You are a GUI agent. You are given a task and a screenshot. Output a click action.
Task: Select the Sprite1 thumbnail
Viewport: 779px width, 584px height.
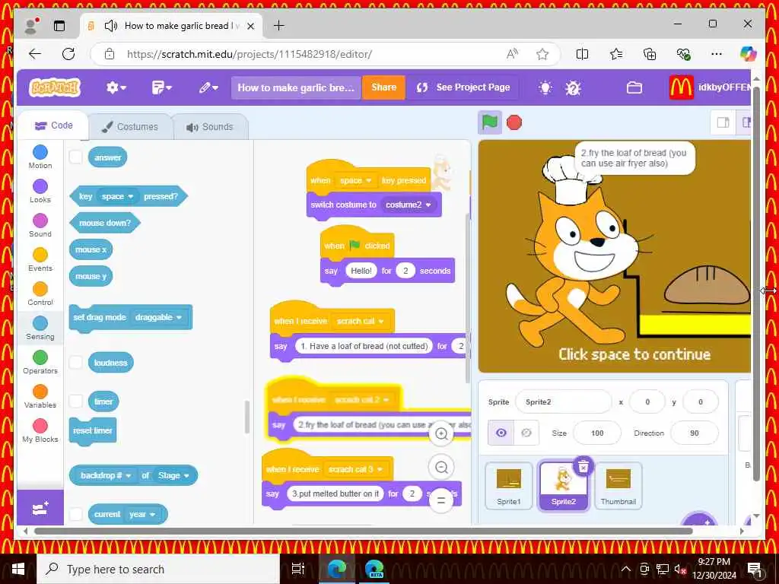tap(509, 486)
